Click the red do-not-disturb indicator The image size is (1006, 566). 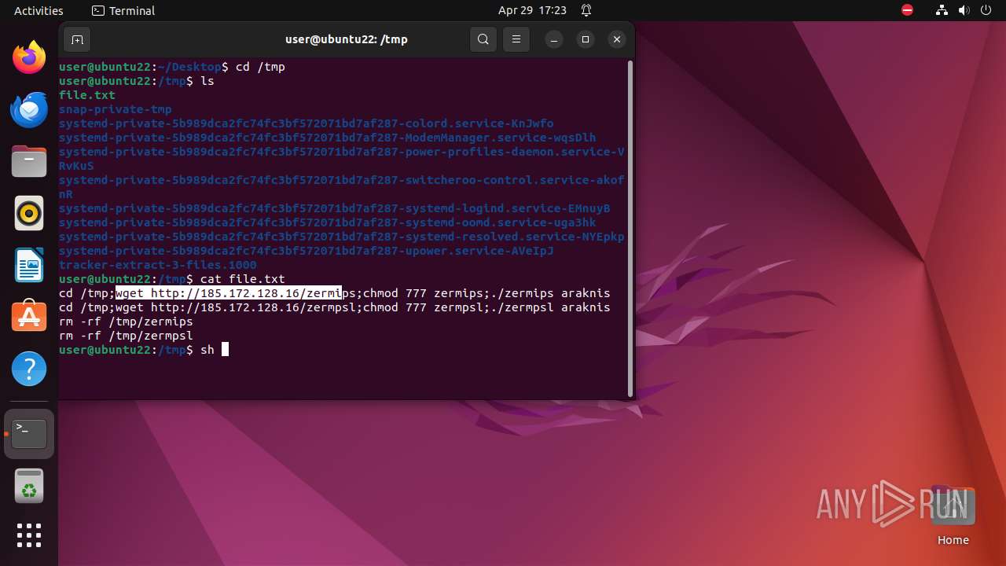pos(908,10)
